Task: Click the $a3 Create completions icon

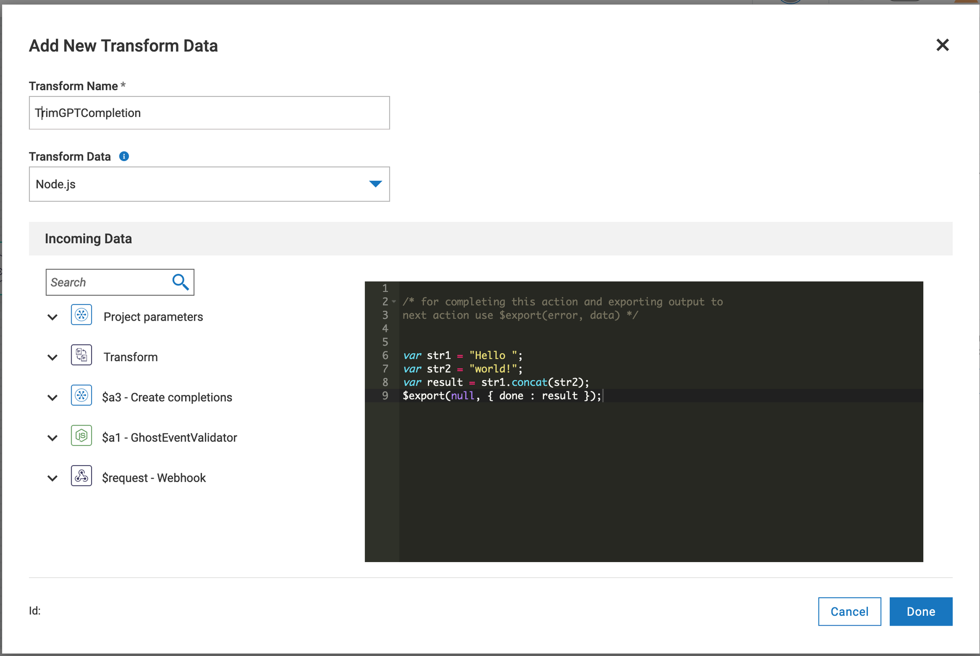Action: [x=81, y=395]
